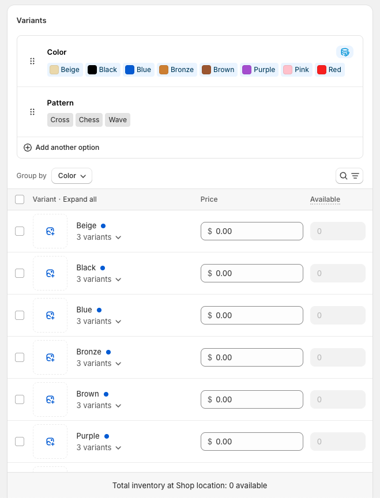Click the Beige price input field

(252, 231)
